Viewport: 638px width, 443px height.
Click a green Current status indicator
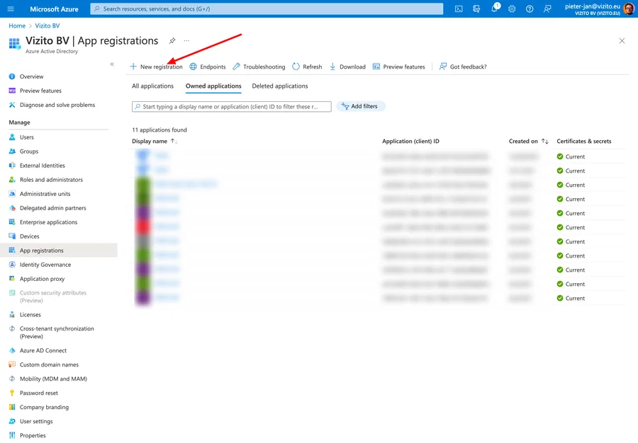pos(561,156)
